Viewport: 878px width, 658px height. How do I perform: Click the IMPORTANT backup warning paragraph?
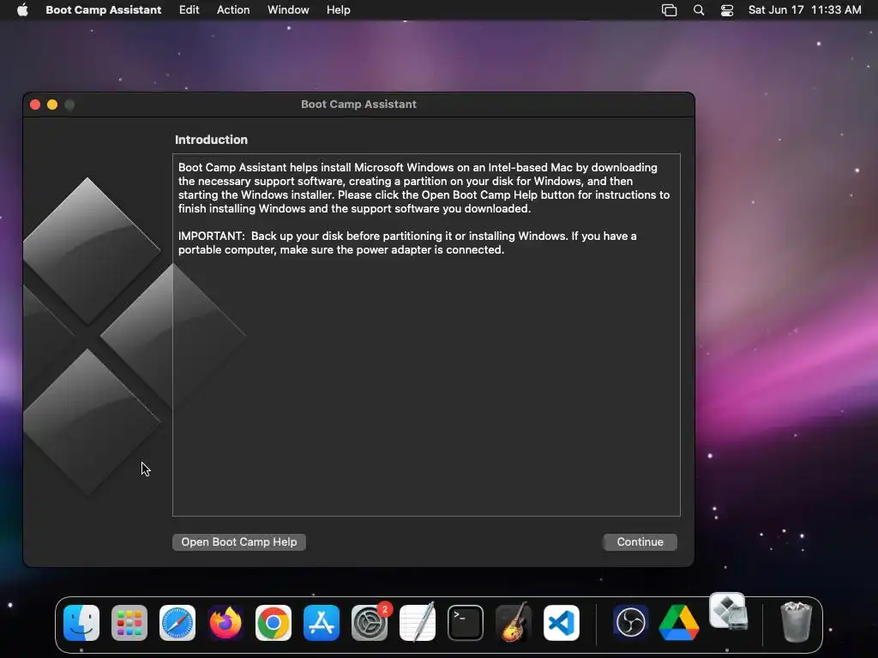(407, 242)
